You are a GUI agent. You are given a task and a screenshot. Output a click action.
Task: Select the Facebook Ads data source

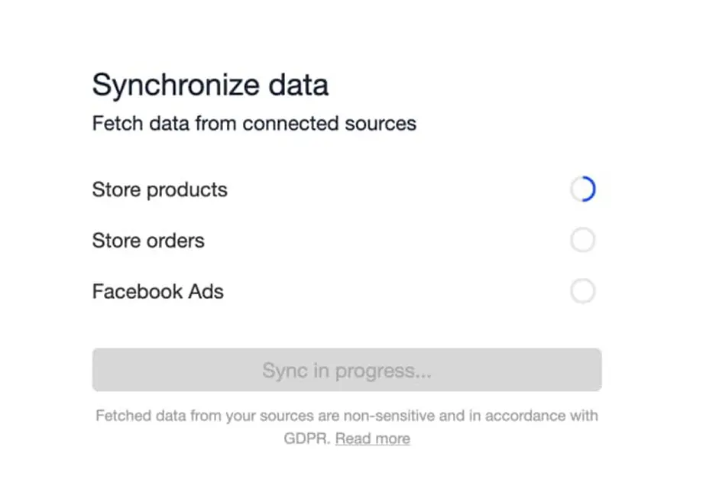click(157, 291)
